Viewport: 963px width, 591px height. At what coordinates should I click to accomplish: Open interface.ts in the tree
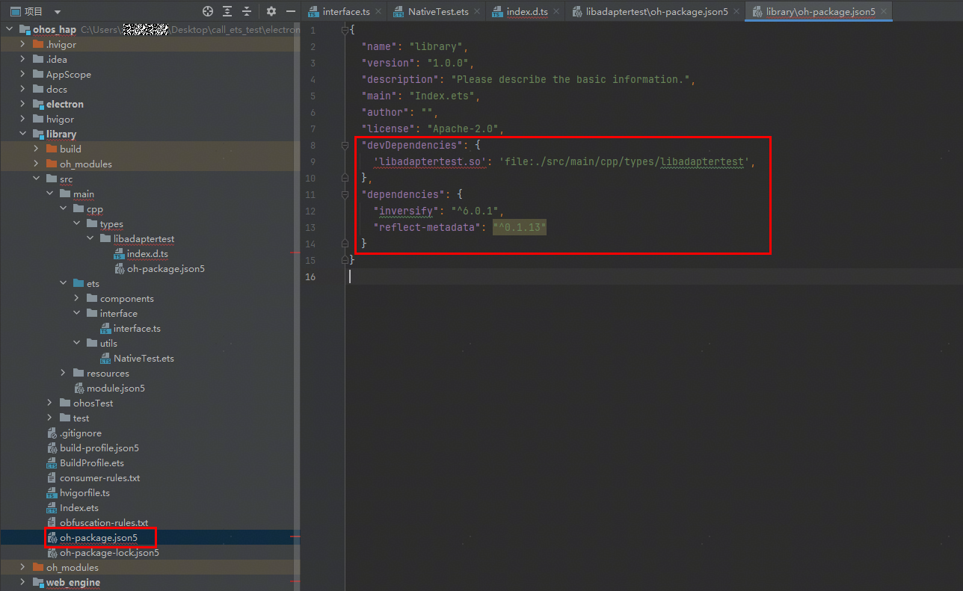tap(137, 329)
